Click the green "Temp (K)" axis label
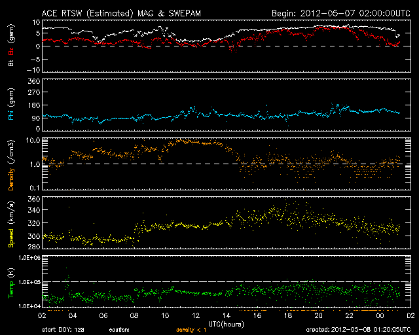The height and width of the screenshot is (335, 419). tap(11, 283)
